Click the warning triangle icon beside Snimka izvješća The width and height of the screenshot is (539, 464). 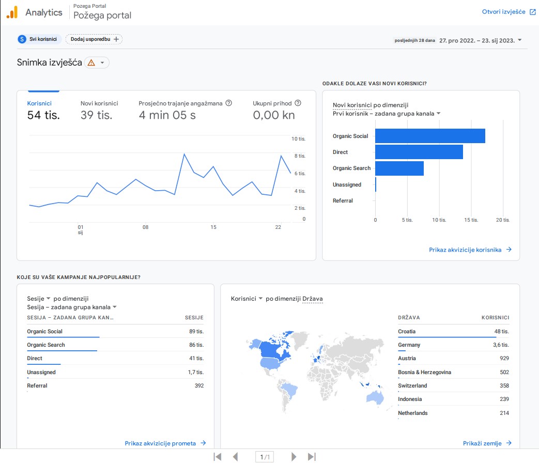click(91, 63)
